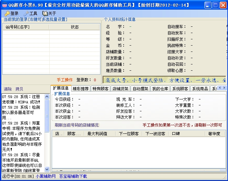Click the window resize grip at corner
This screenshot has height=181, width=228.
(225, 178)
